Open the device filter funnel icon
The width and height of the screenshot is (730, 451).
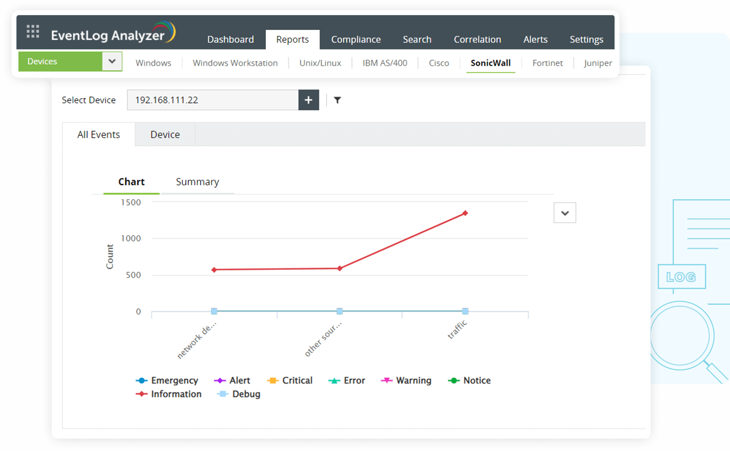337,100
